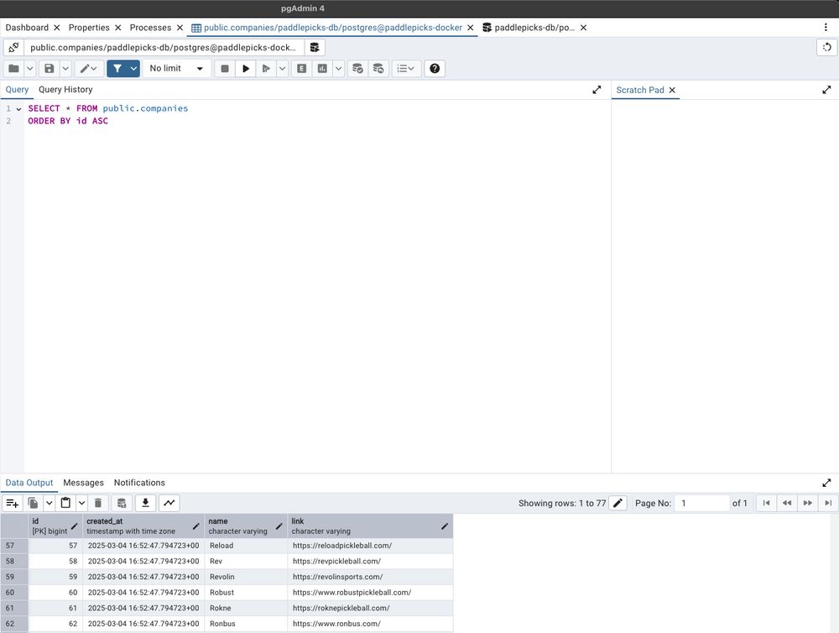The image size is (839, 633).
Task: Edit the id column pencil icon
Action: 75,526
